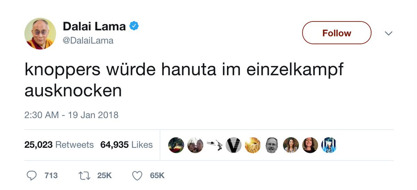Screen dimensions: 417x190
Task: Click the first liker avatar with tree
Action: [176, 145]
